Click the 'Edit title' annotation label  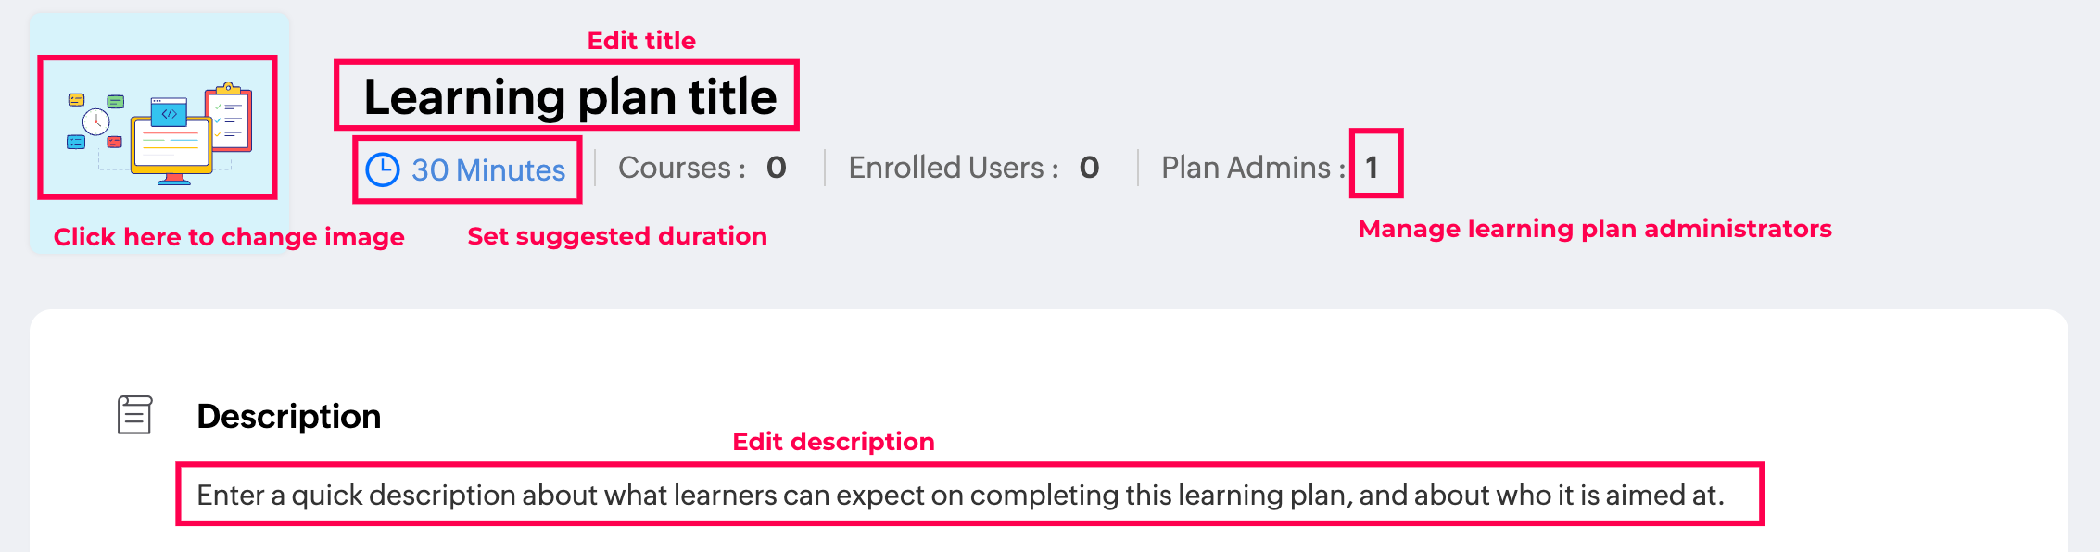coord(641,41)
